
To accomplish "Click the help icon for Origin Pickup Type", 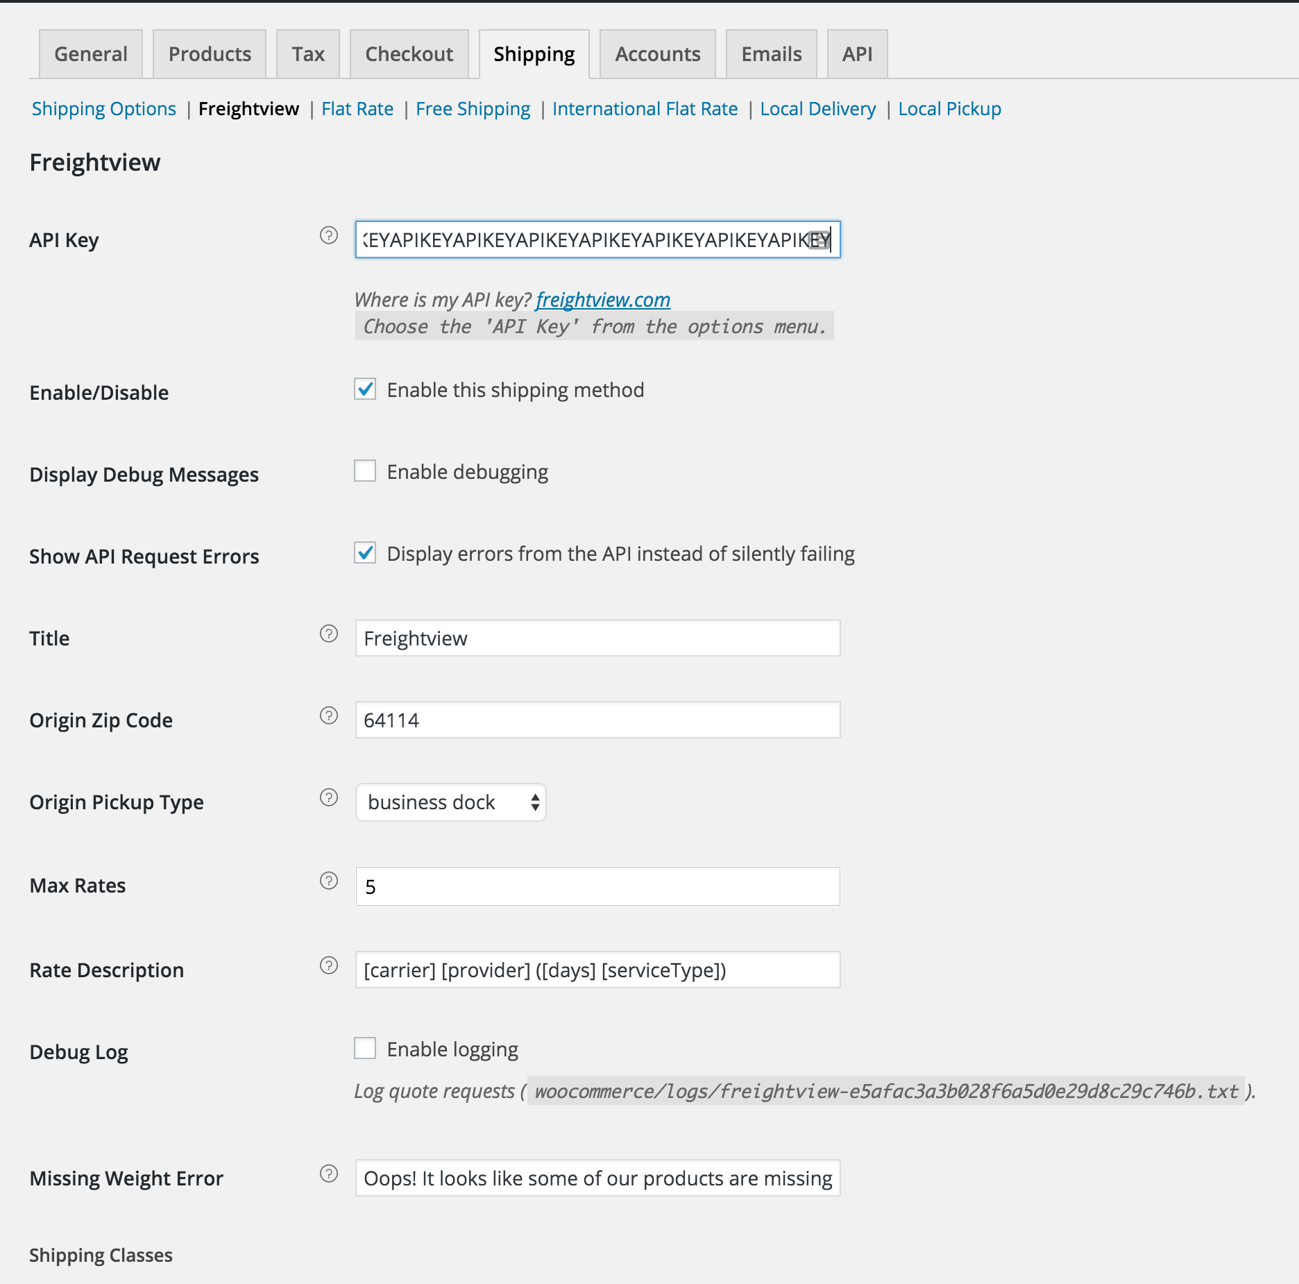I will coord(329,797).
